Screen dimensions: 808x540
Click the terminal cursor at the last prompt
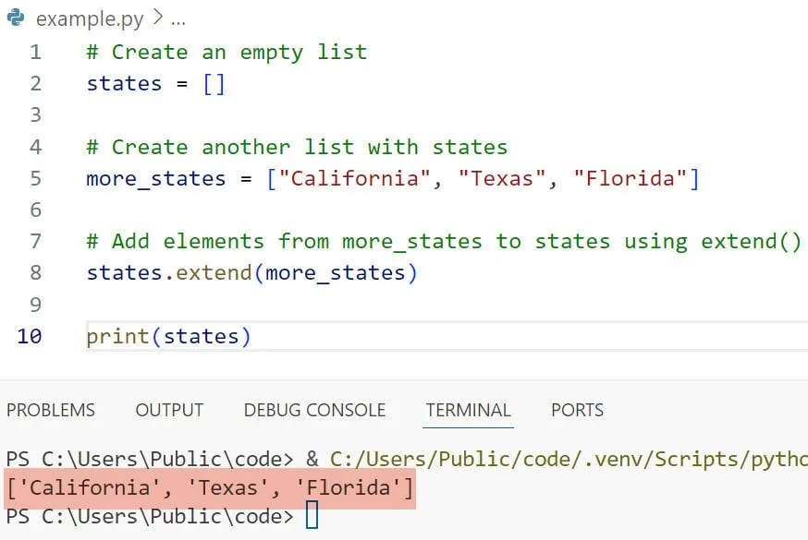point(312,515)
